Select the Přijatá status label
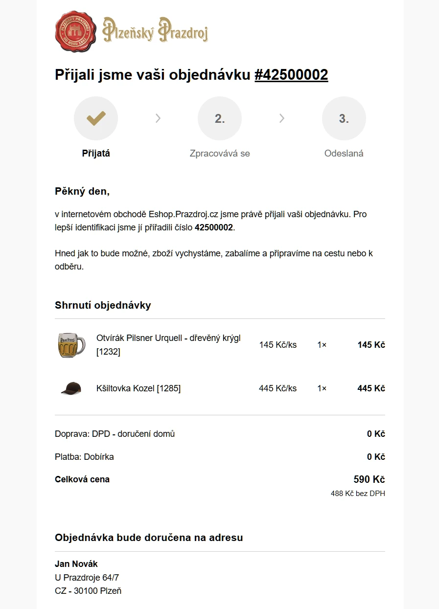Screen dimensions: 439x609 tap(96, 154)
